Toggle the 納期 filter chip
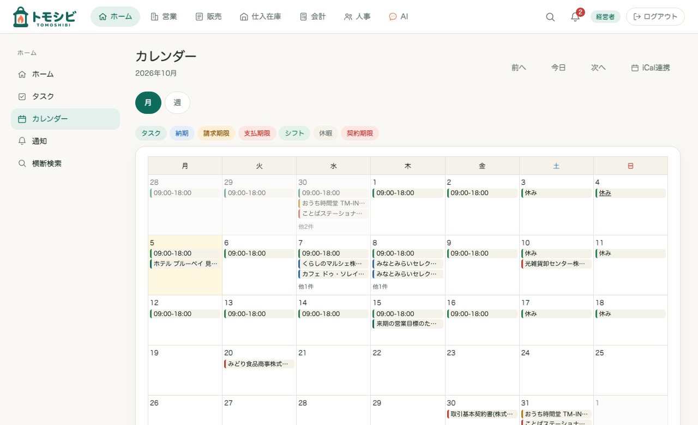 pos(182,133)
